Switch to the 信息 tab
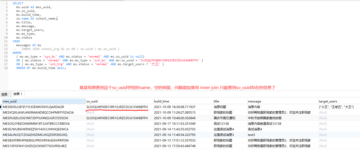The height and width of the screenshot is (161, 360). pyautogui.click(x=4, y=94)
